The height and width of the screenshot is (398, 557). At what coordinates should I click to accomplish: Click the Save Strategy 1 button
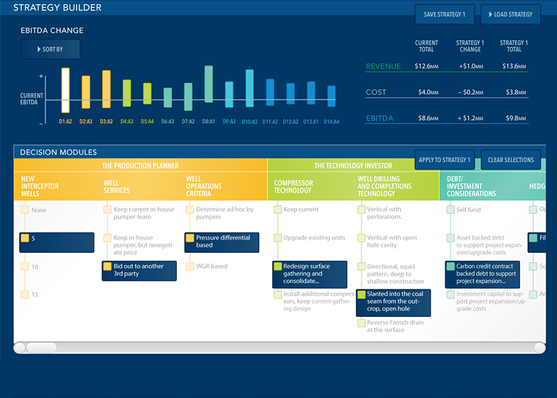[444, 15]
